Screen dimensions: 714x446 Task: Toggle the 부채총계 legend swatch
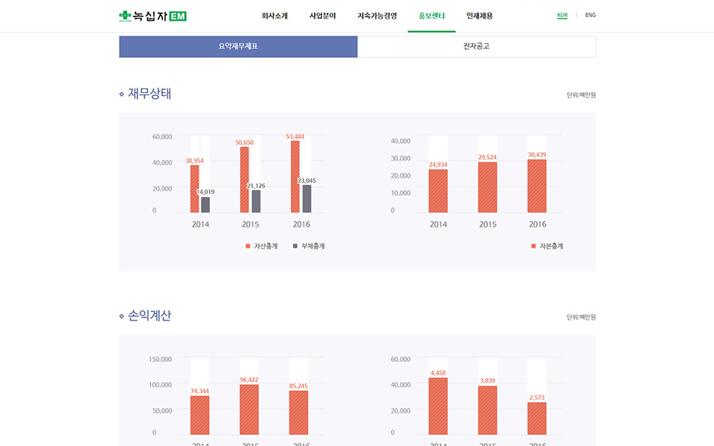[x=296, y=246]
